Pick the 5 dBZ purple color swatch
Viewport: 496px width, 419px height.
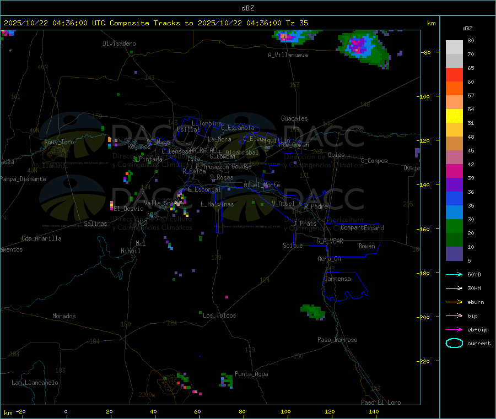454,254
